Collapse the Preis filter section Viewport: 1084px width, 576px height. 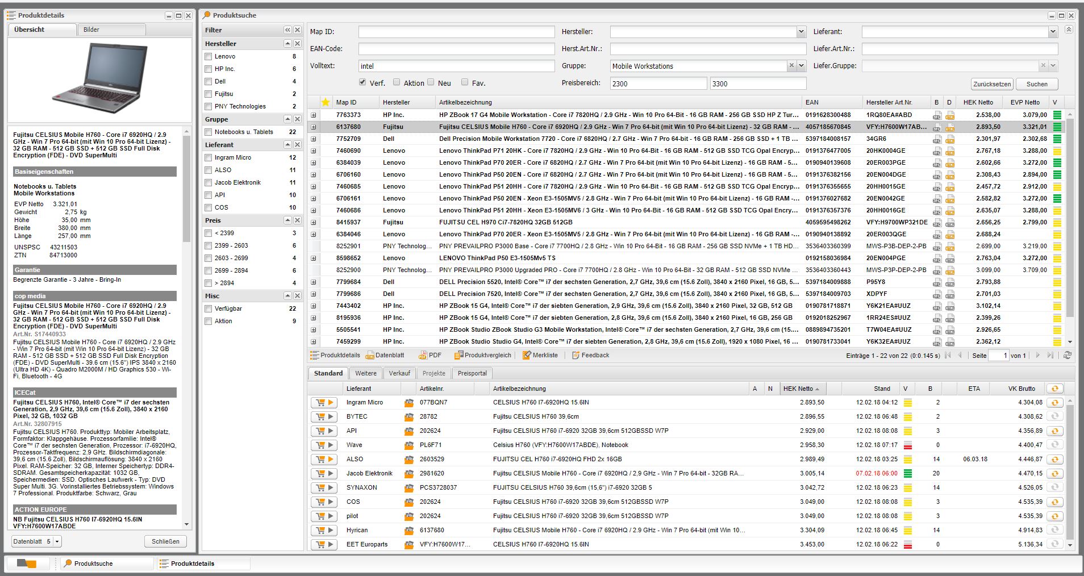point(287,220)
